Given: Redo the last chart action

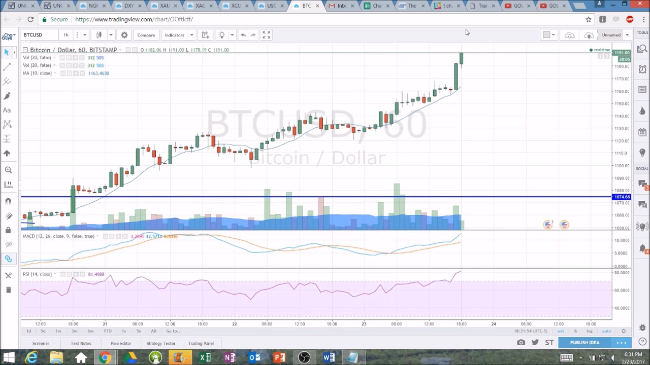Looking at the screenshot, I should coord(253,35).
